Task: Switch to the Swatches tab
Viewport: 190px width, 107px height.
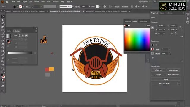Action: coord(128,21)
